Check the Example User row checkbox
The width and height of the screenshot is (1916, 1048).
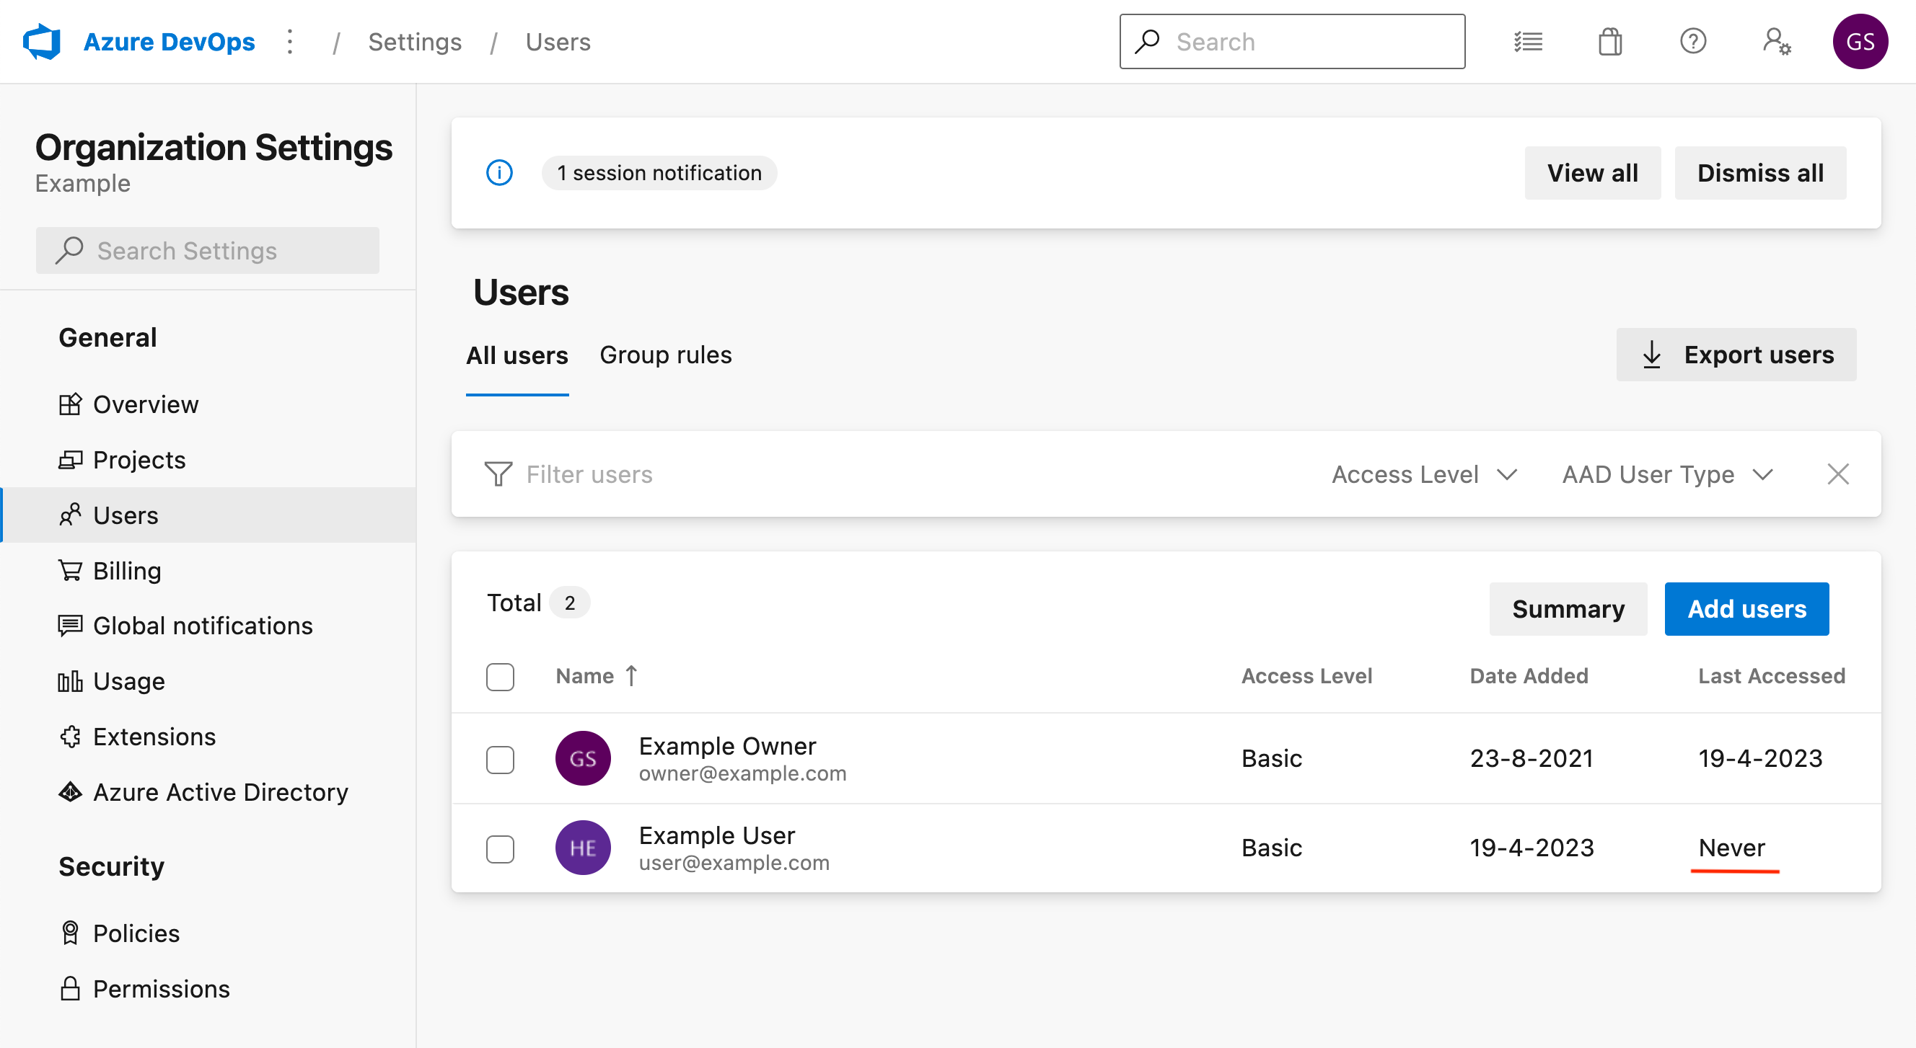pos(501,848)
